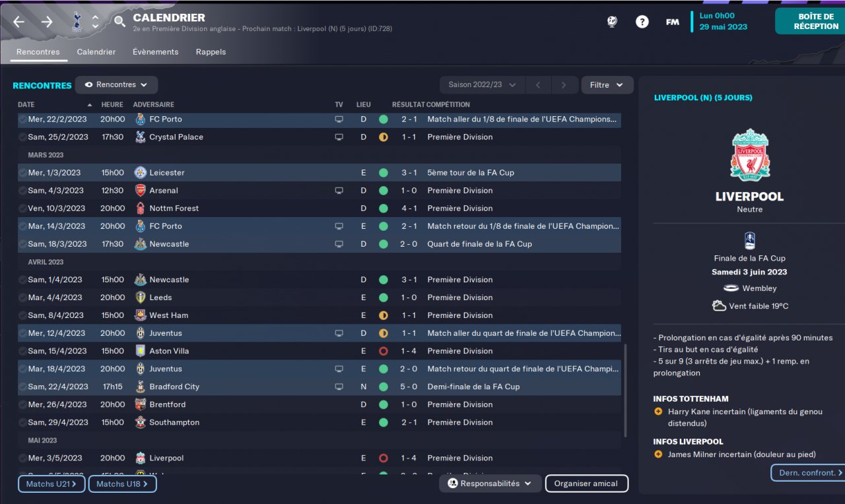Click the Leicester crest in the fixtures list
The width and height of the screenshot is (845, 504).
click(140, 173)
